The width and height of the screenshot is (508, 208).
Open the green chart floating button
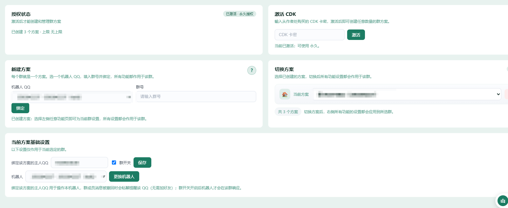pos(503,201)
